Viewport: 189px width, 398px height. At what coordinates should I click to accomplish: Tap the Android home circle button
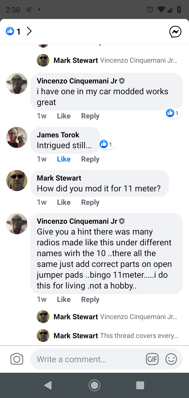click(94, 385)
